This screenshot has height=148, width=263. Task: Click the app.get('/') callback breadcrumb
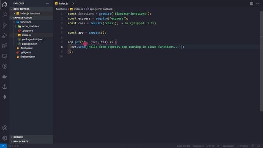pyautogui.click(x=101, y=9)
